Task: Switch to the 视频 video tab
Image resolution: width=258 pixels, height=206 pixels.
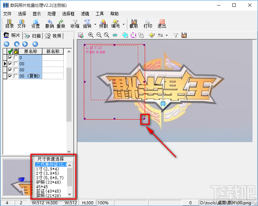Action: 53,36
